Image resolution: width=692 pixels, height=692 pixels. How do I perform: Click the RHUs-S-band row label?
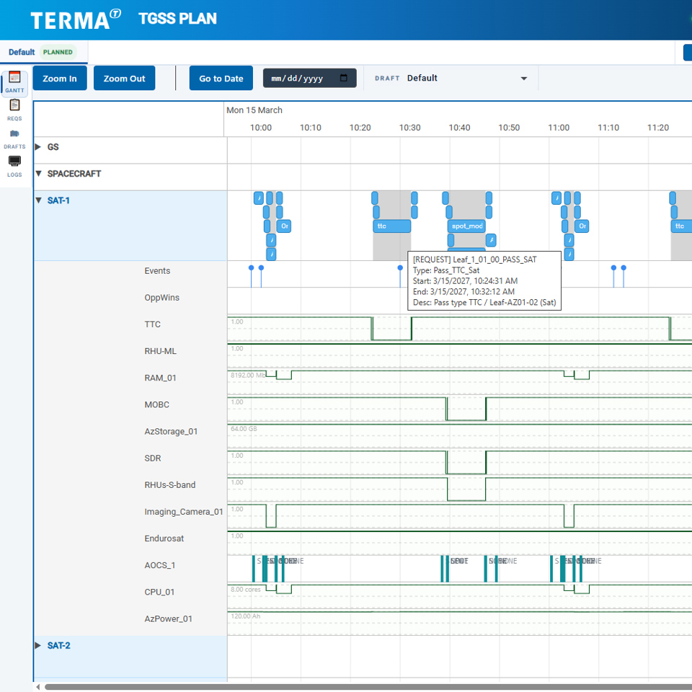tap(170, 485)
